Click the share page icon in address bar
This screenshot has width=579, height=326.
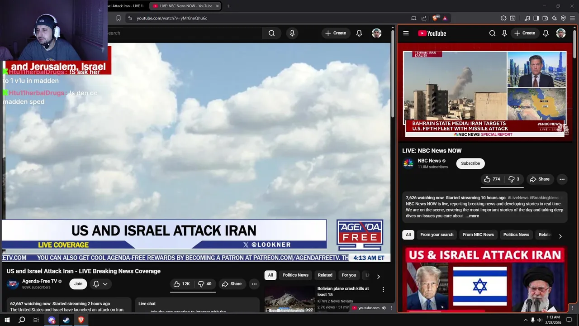pos(424,18)
